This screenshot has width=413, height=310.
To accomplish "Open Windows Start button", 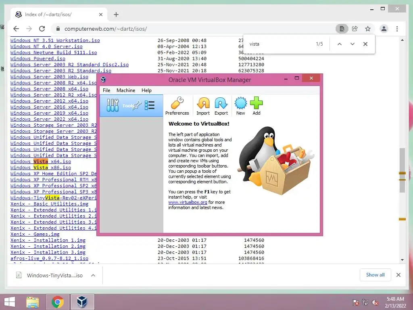I will click(x=10, y=302).
